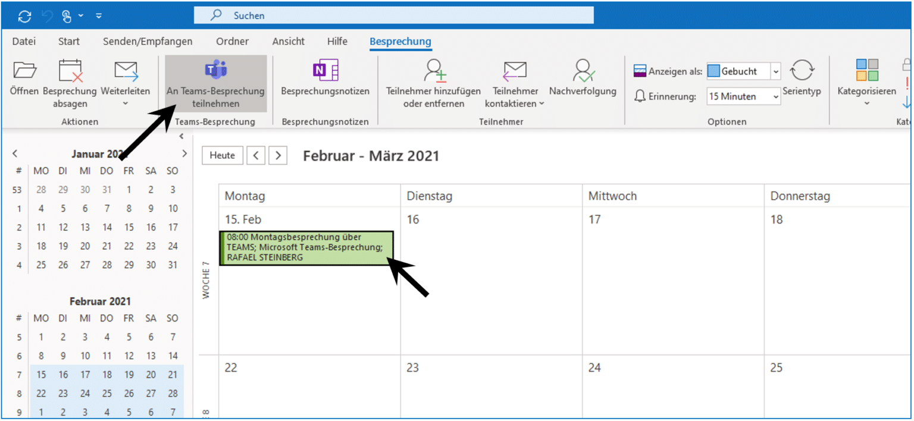Collapse the ribbon with the chevron

[x=181, y=136]
